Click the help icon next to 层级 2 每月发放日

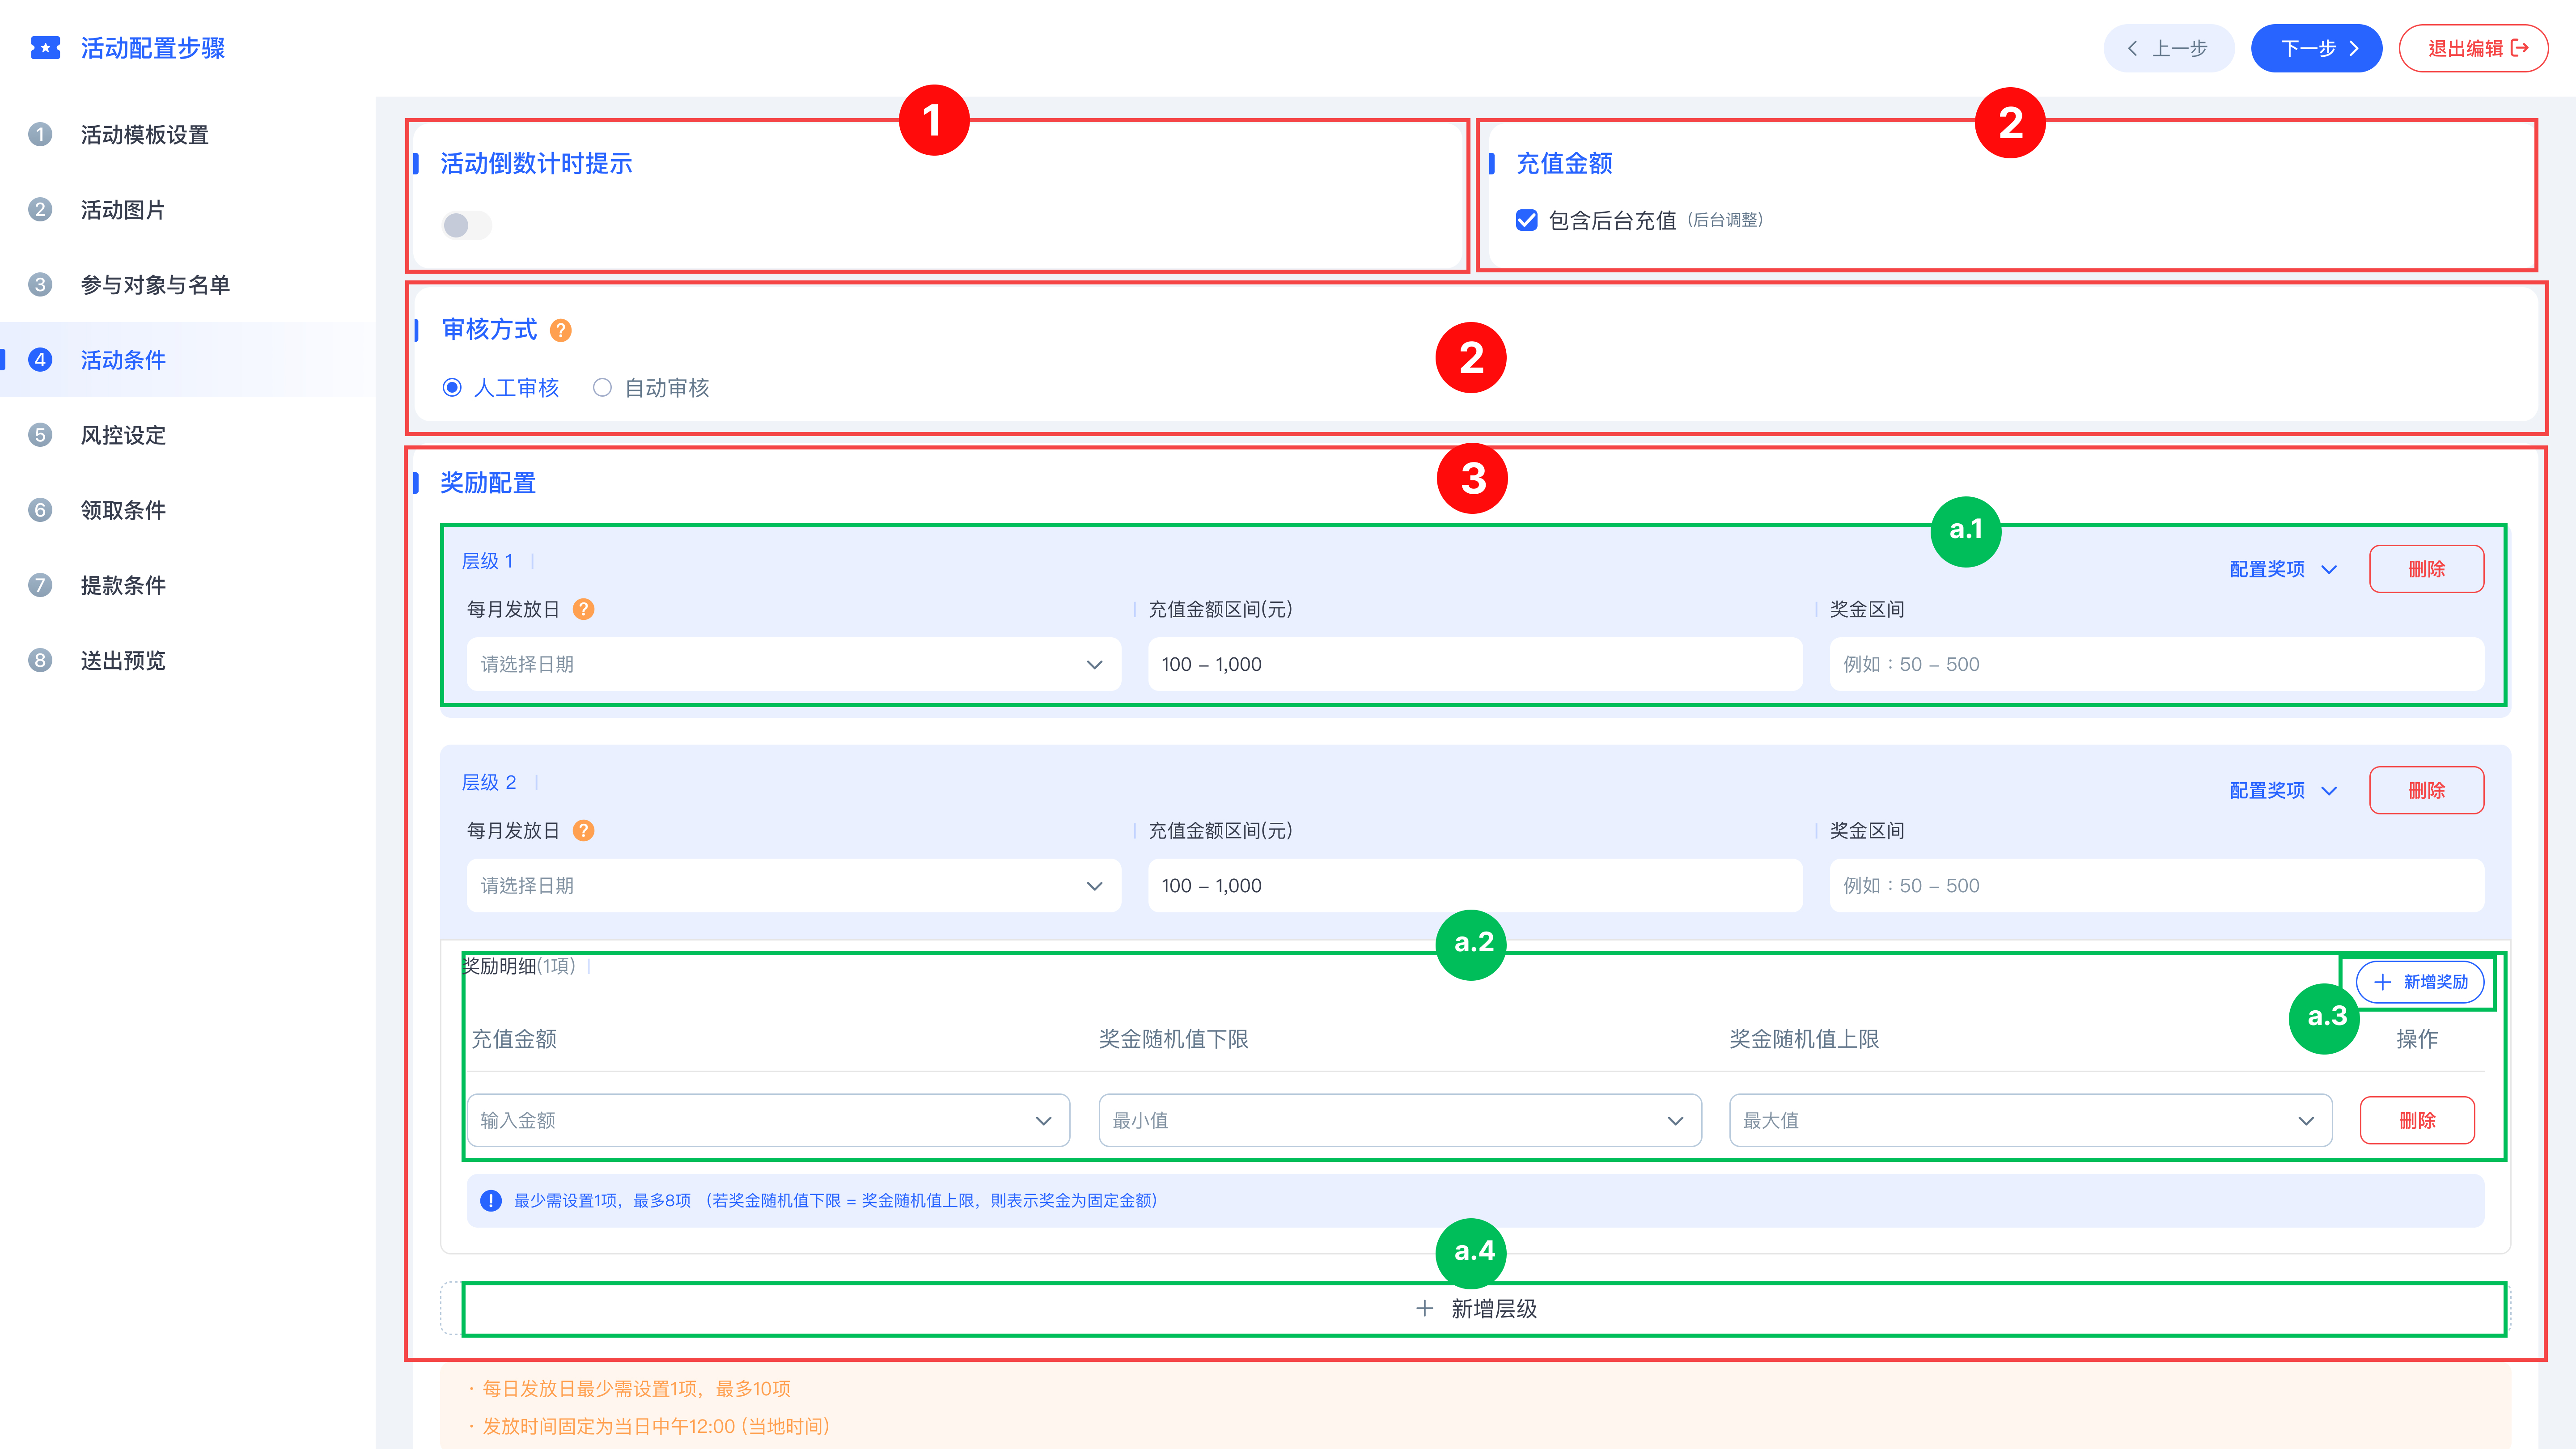pos(583,830)
